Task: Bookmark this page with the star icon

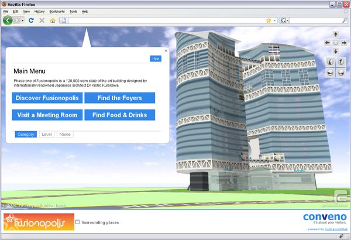Action: coord(269,20)
